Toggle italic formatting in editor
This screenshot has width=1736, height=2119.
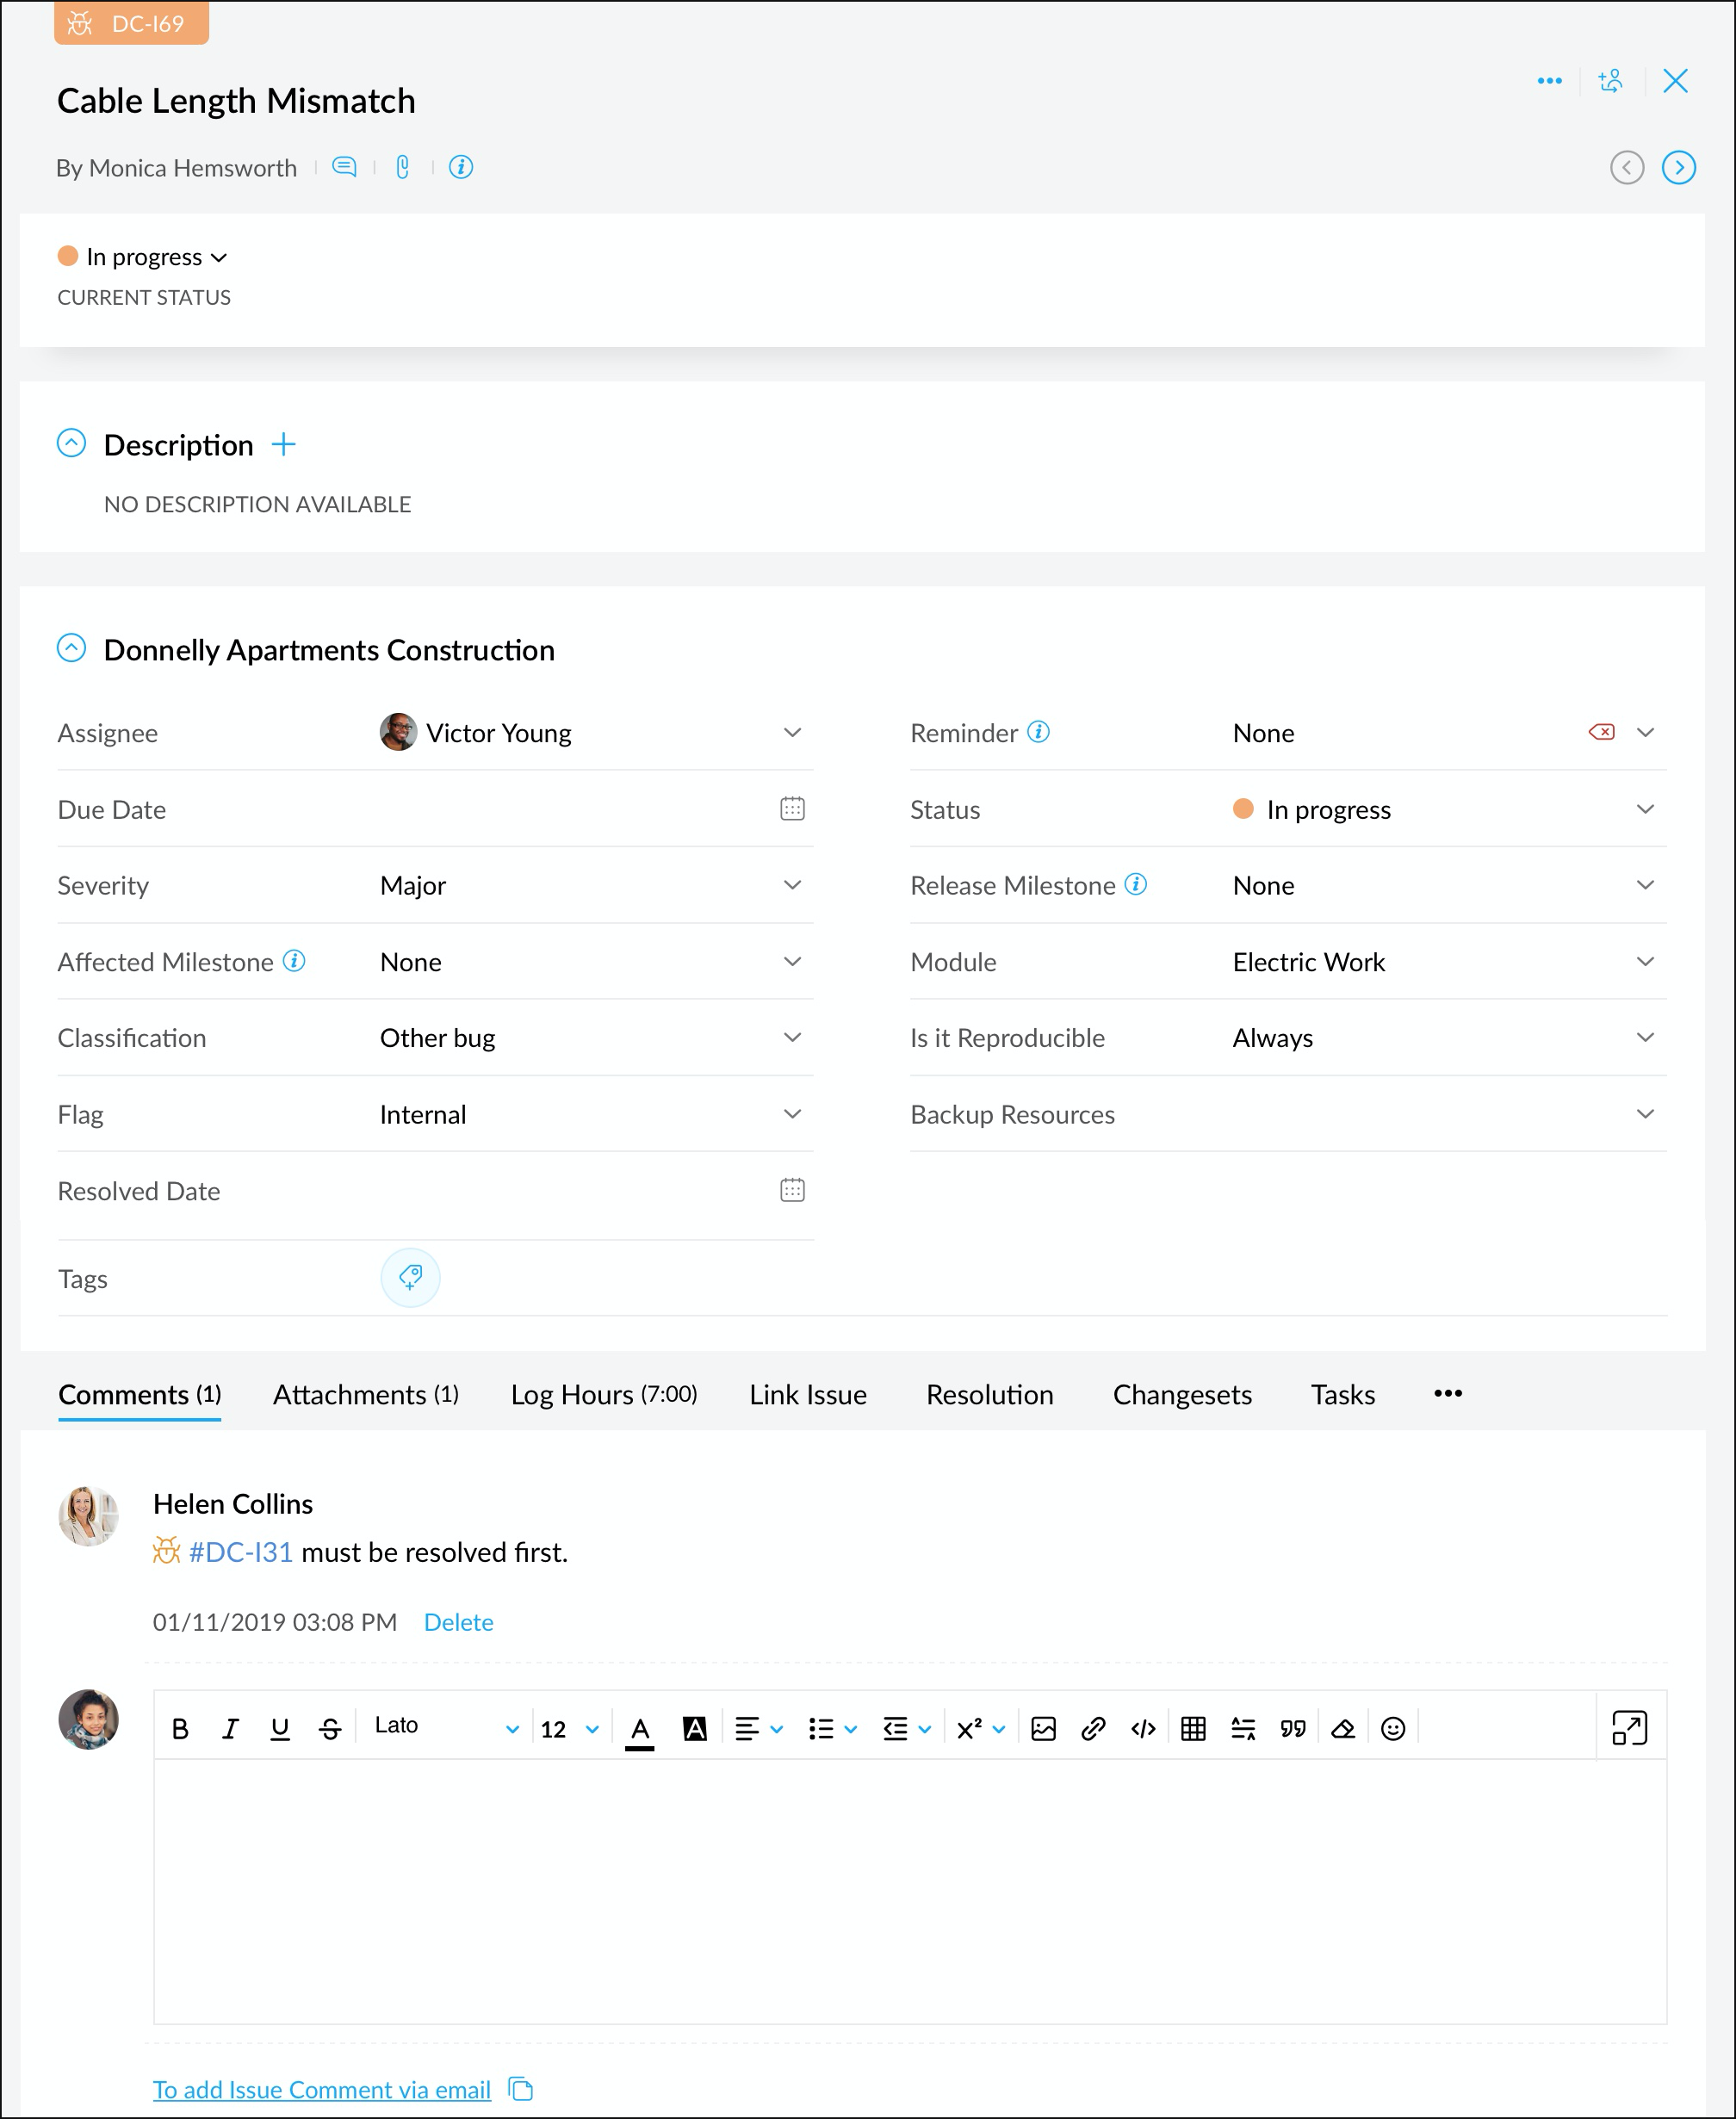point(230,1728)
